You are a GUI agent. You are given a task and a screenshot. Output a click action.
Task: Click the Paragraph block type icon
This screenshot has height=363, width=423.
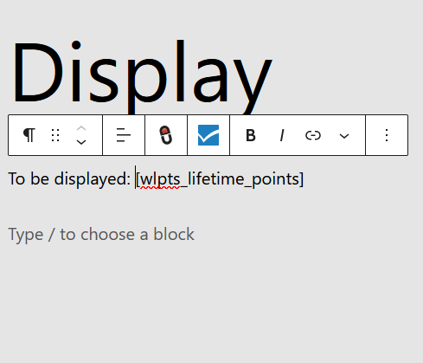click(x=29, y=135)
